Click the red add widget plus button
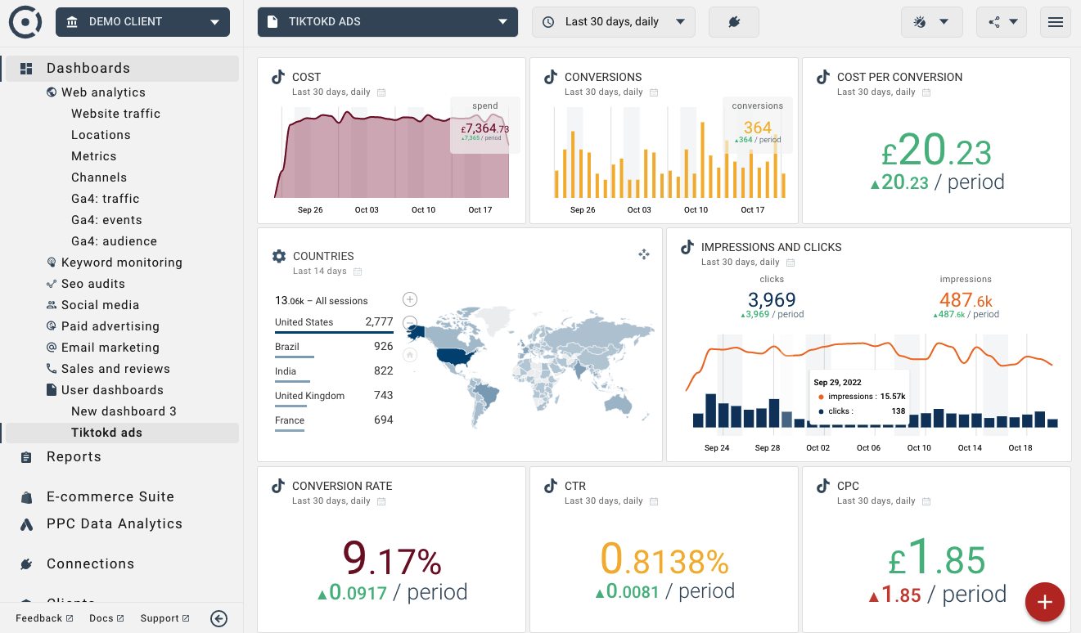 1044,603
